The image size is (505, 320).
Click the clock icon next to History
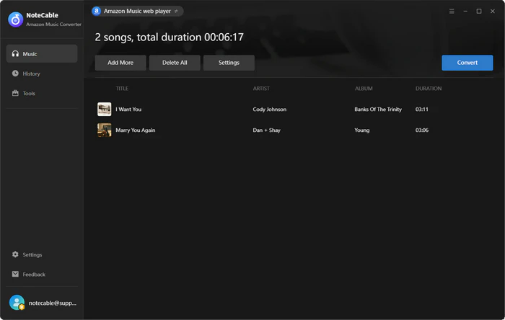tap(15, 74)
